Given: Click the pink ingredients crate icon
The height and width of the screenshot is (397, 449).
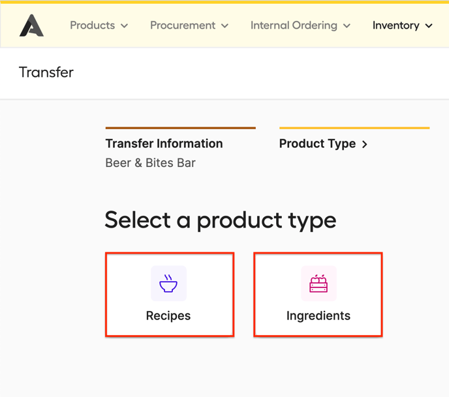Looking at the screenshot, I should (318, 284).
